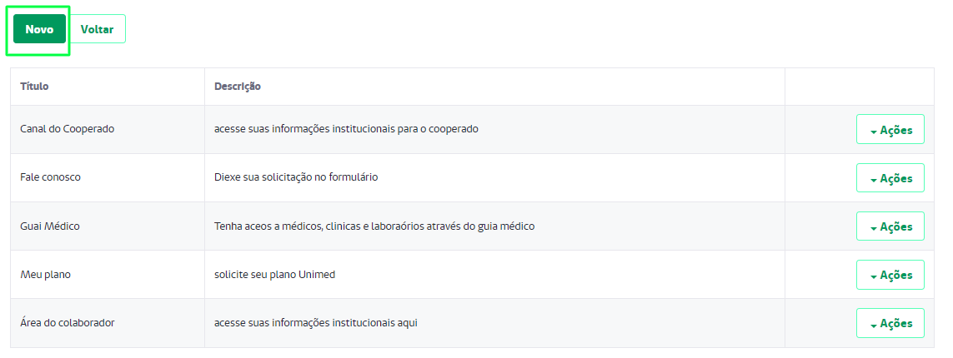This screenshot has height=358, width=953.
Task: Select the Canal do Cooperado title cell
Action: pos(68,129)
